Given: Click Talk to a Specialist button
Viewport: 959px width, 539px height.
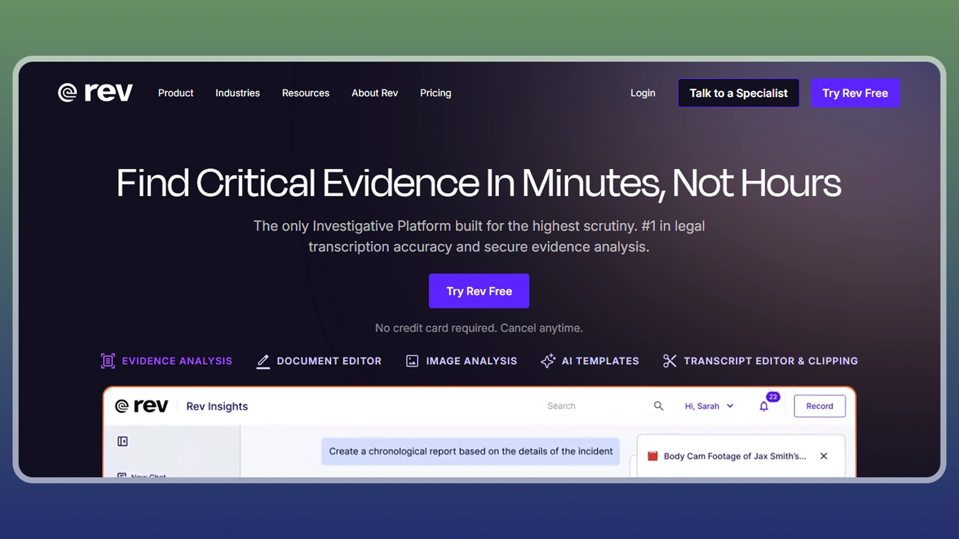Looking at the screenshot, I should pos(738,93).
